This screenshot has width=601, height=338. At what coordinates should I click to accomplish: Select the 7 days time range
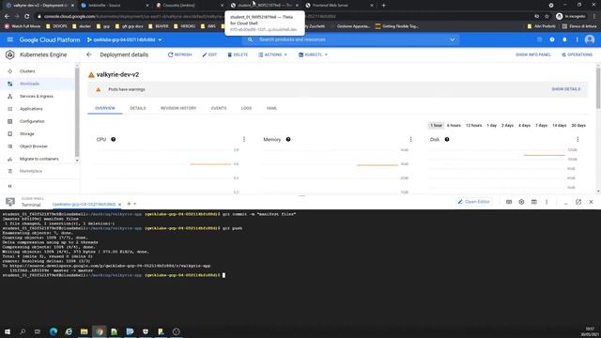coord(541,125)
